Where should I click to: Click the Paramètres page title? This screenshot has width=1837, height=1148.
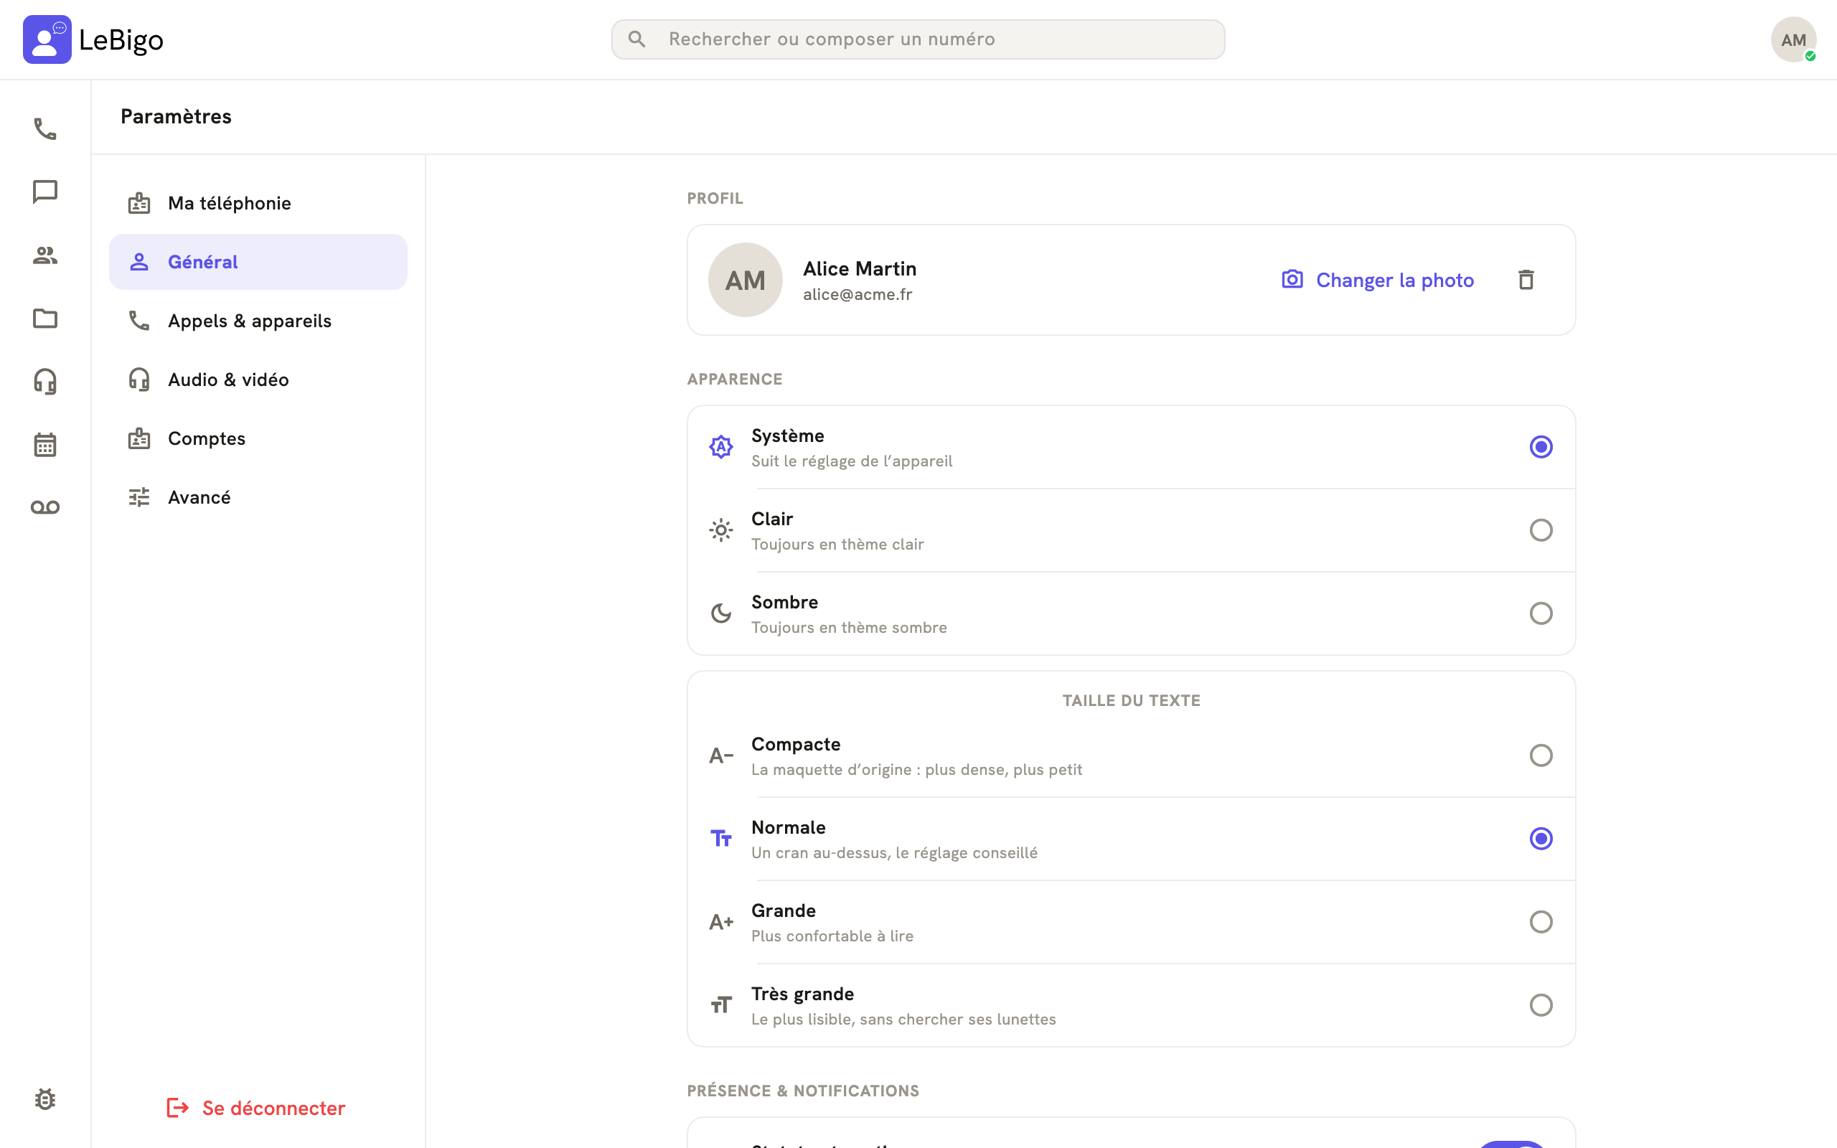[175, 116]
